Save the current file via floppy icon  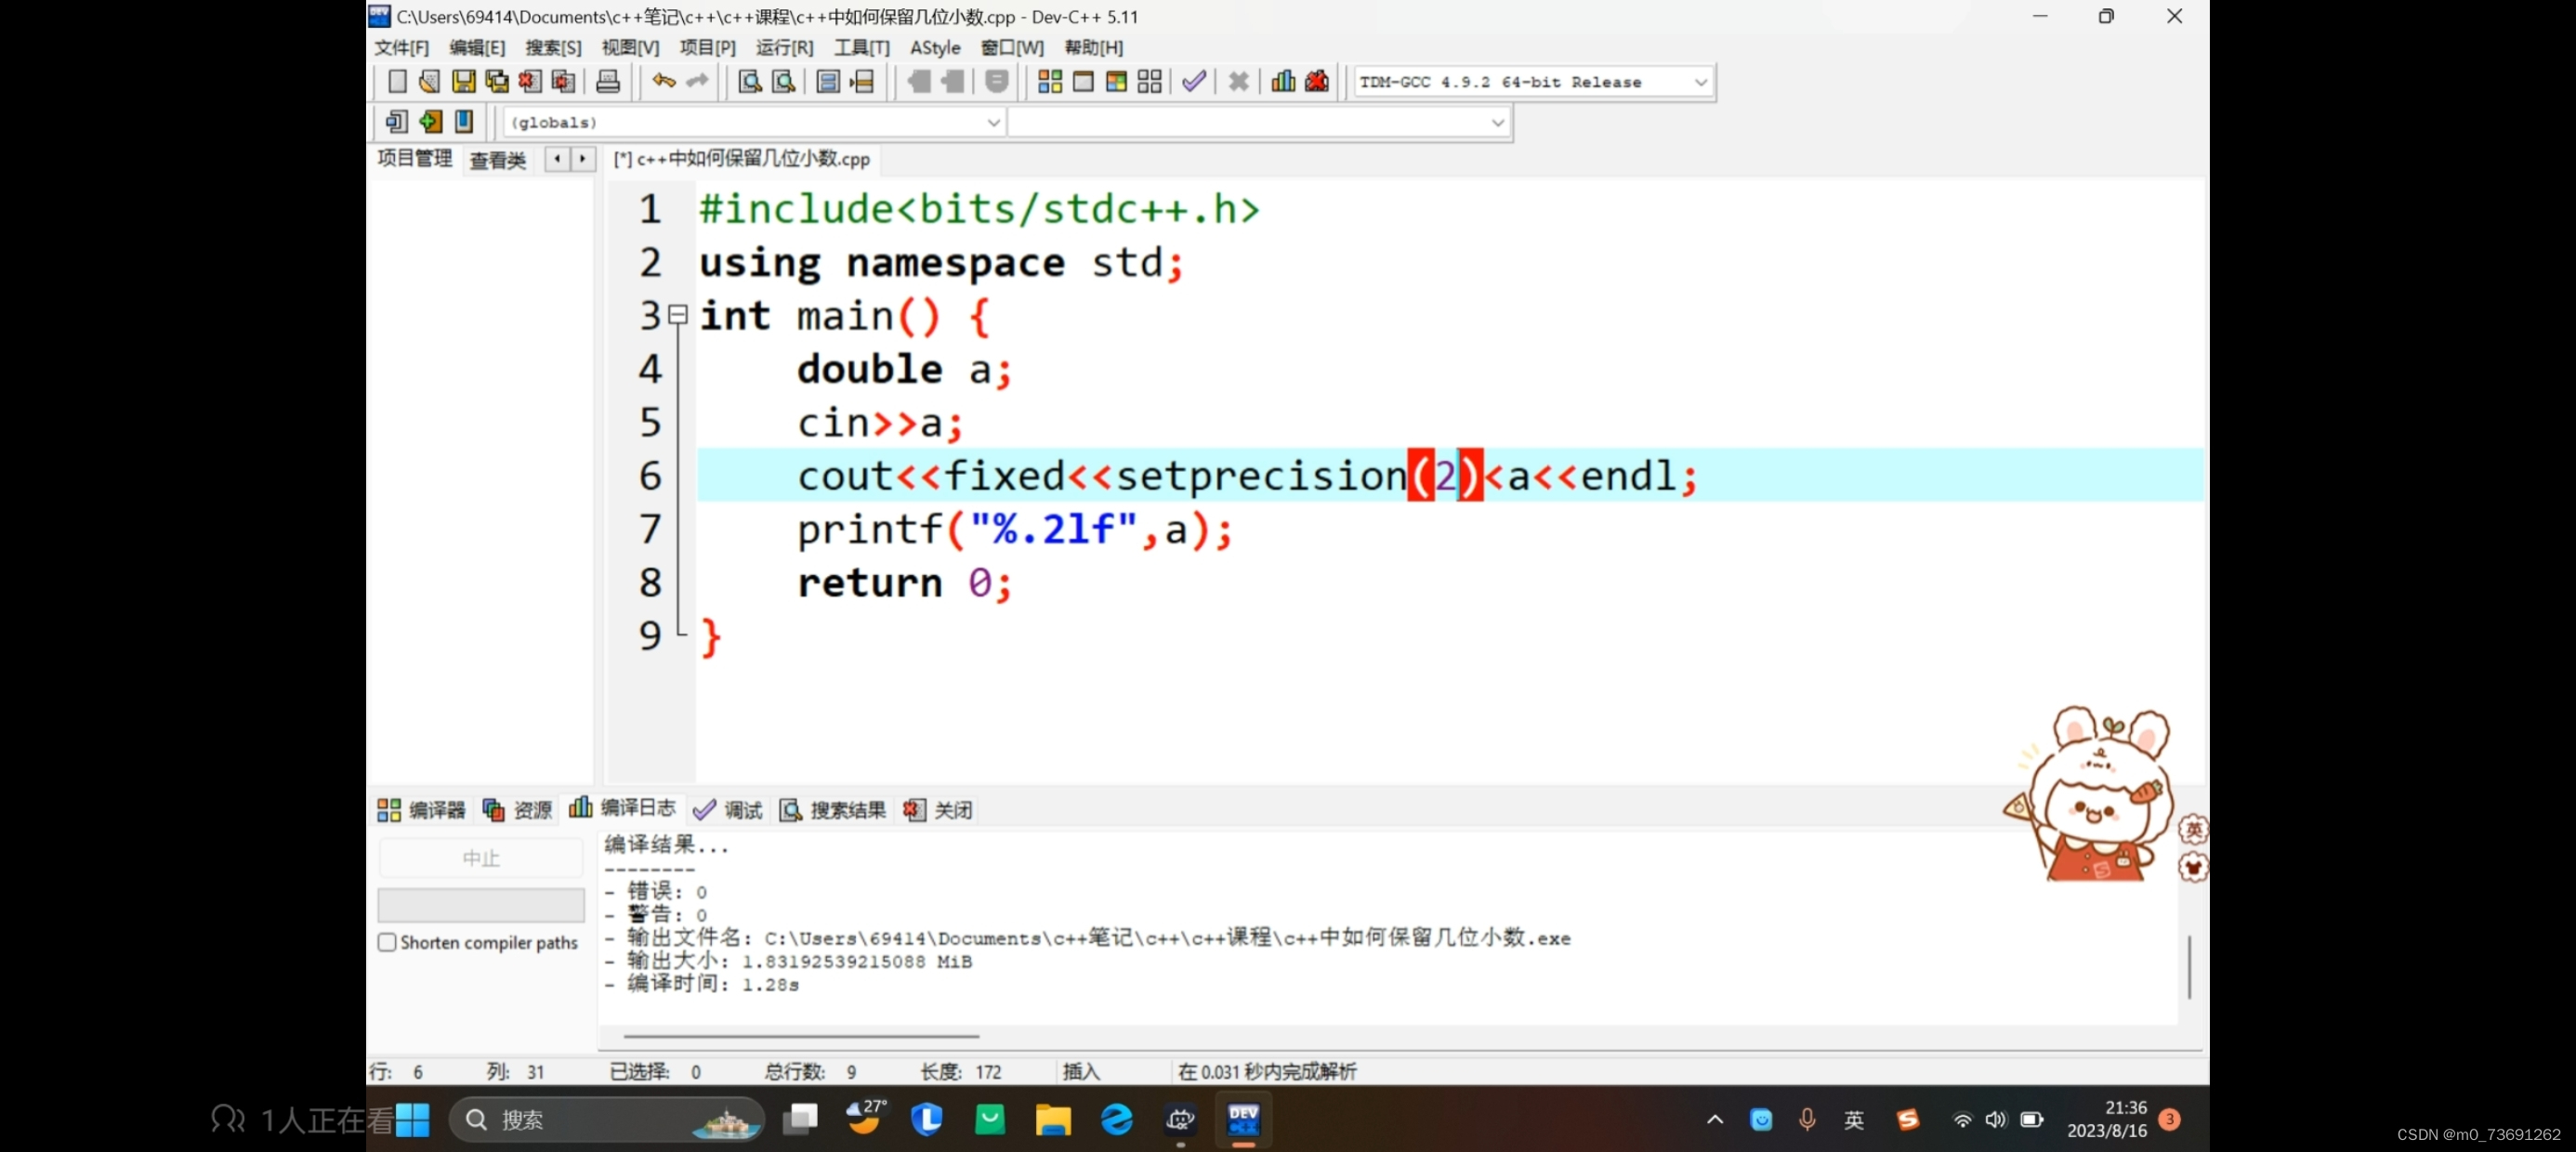tap(463, 82)
